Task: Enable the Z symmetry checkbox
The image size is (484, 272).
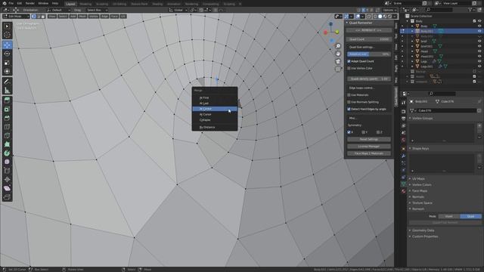Action: point(378,132)
